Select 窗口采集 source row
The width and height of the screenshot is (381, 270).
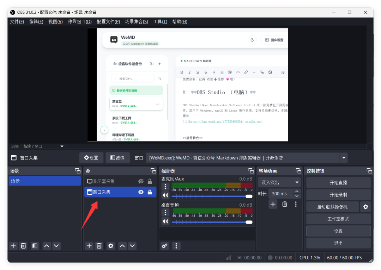pyautogui.click(x=120, y=192)
